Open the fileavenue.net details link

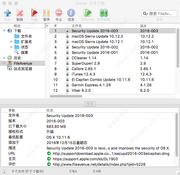click(99, 164)
